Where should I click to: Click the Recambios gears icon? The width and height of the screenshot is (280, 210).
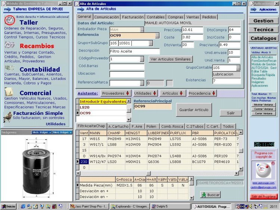[x=9, y=45]
